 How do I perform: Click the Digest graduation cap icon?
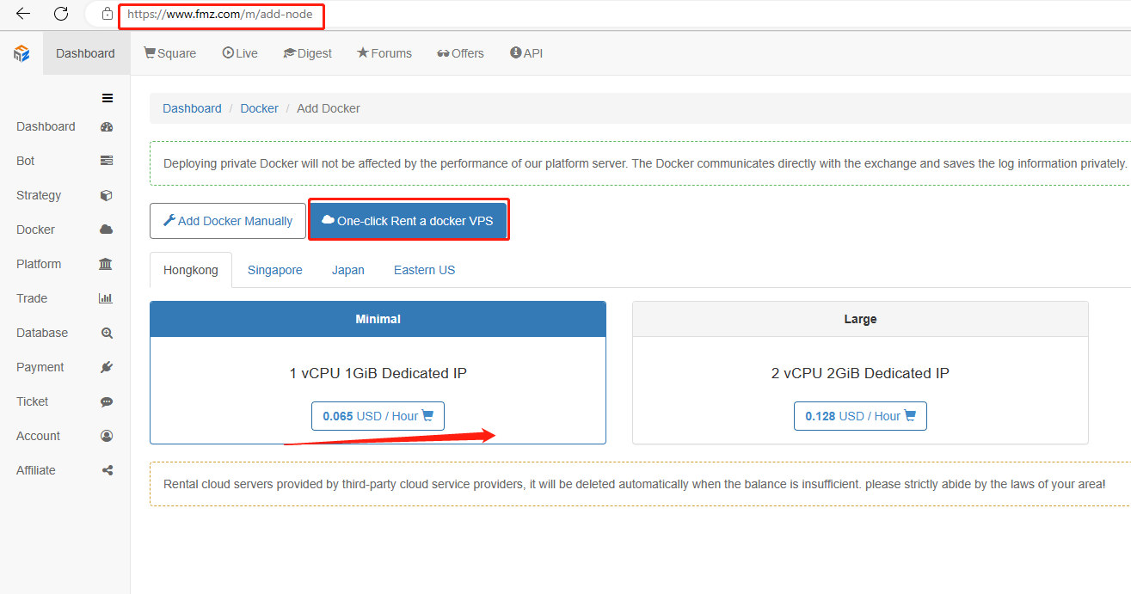pos(290,53)
